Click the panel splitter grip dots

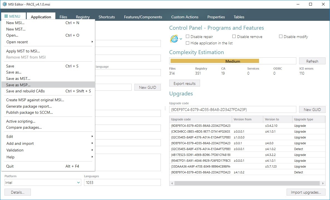[165, 108]
